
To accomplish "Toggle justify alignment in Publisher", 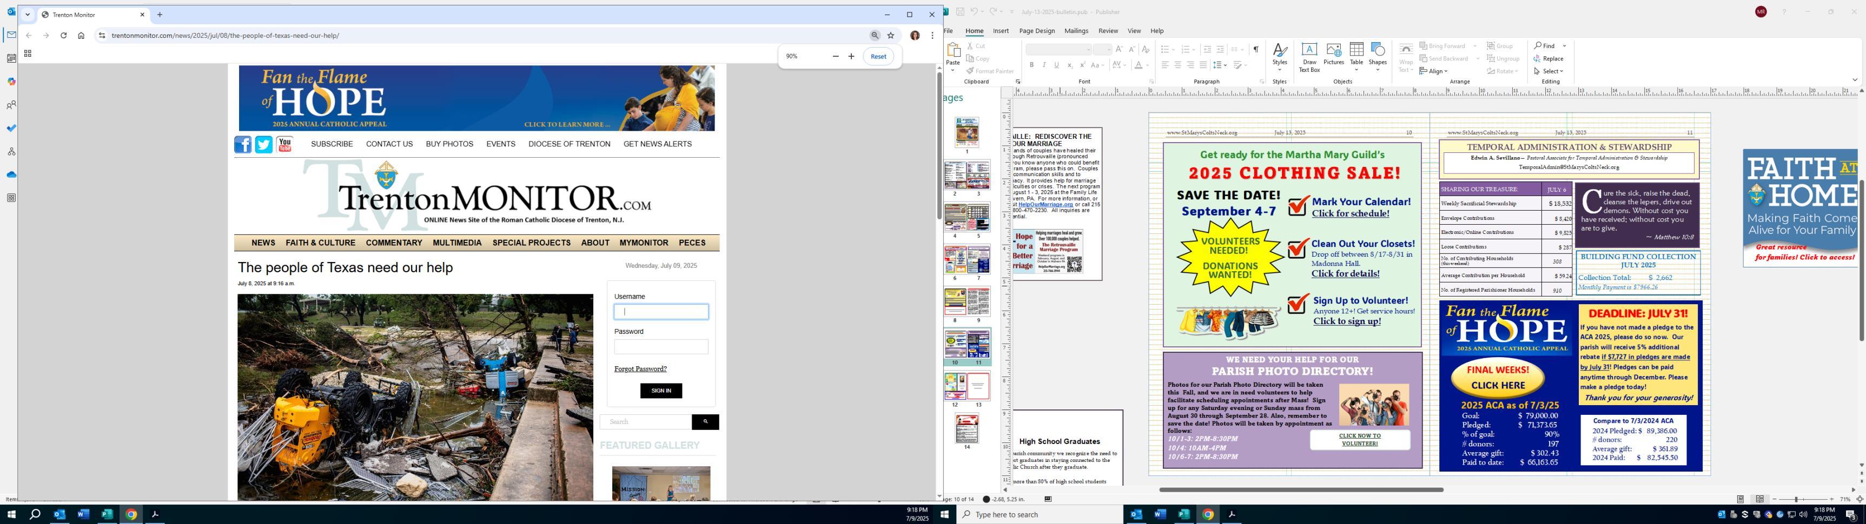I will click(1203, 65).
